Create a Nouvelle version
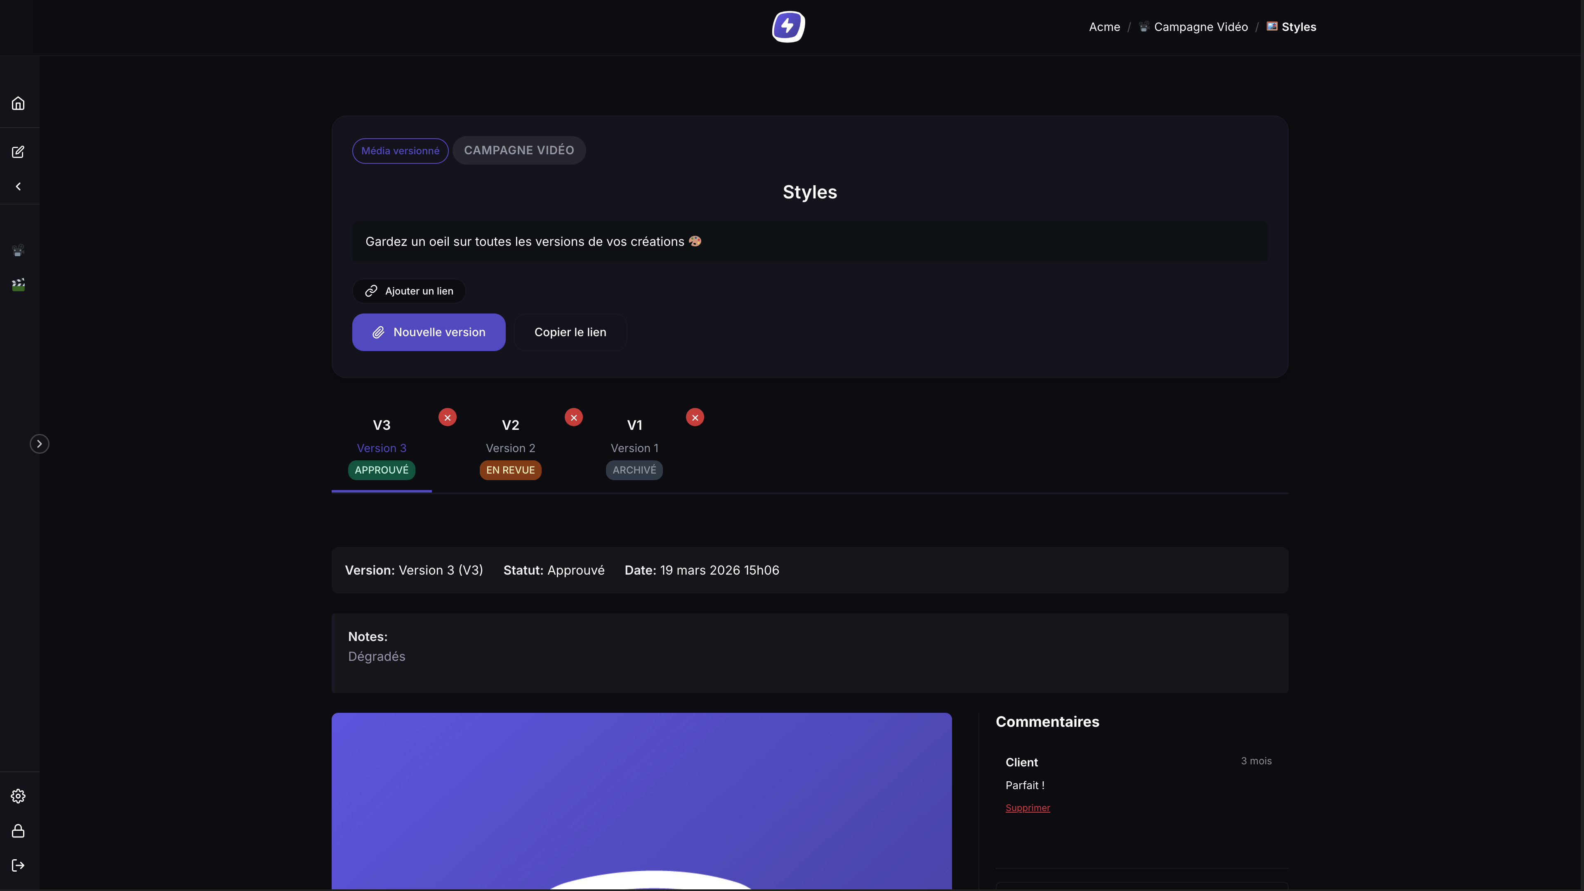This screenshot has height=891, width=1584. tap(429, 332)
